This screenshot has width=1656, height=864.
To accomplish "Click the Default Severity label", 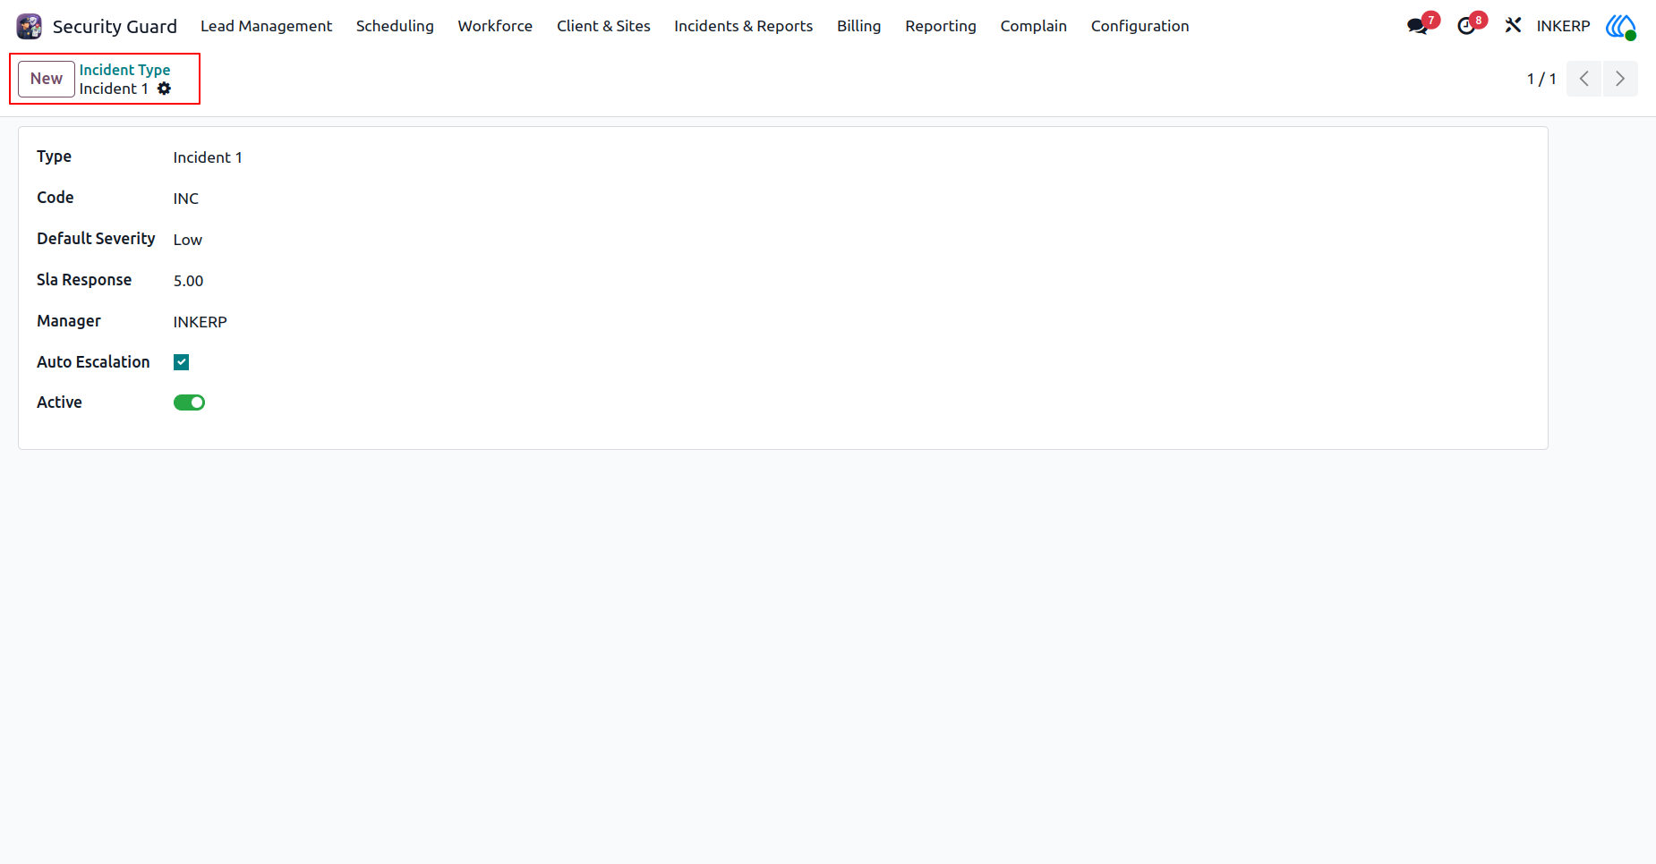I will point(96,239).
